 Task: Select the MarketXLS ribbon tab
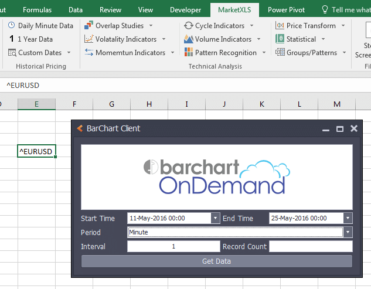(x=234, y=10)
